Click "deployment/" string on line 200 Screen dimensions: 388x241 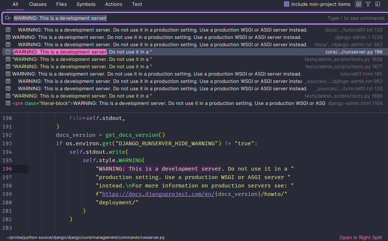pos(117,202)
